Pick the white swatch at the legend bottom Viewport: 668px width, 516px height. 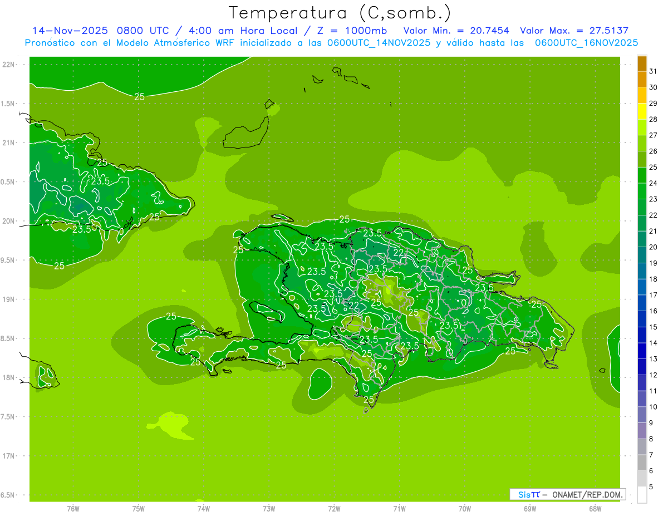(x=642, y=495)
